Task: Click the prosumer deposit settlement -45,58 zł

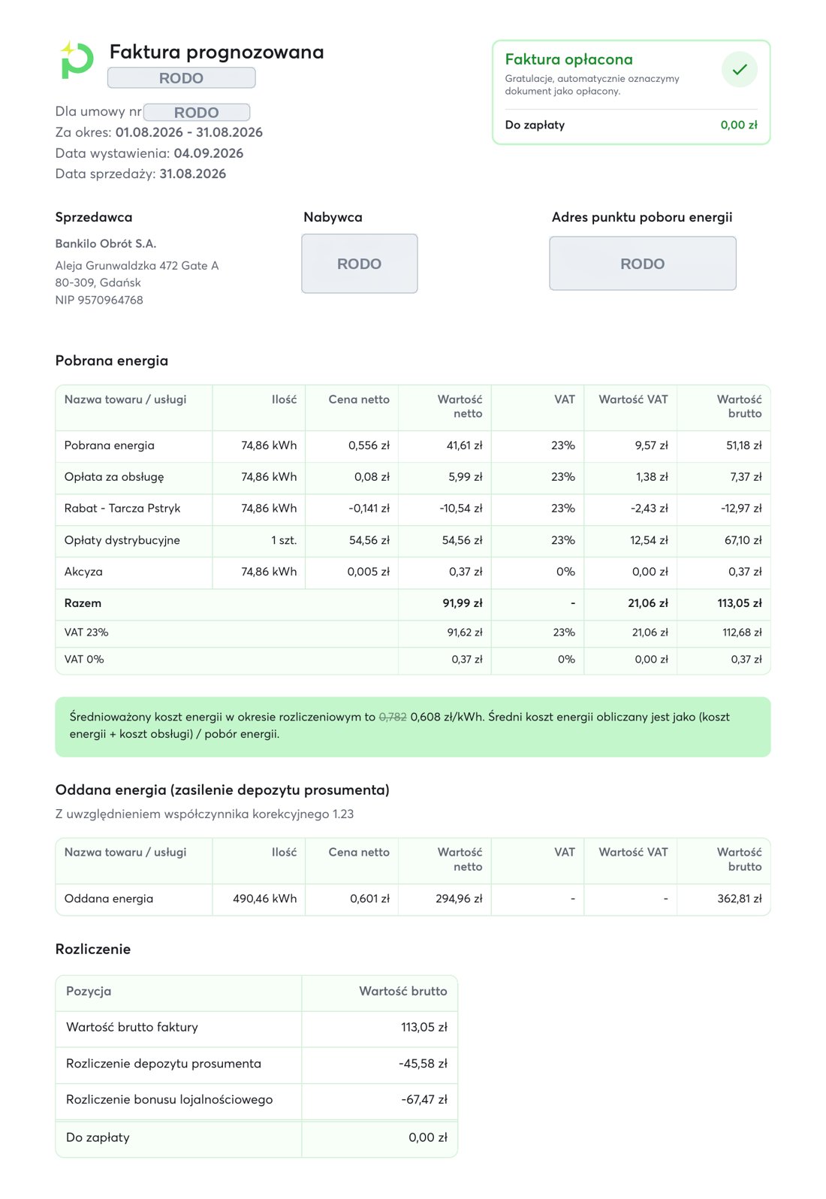Action: 423,1064
